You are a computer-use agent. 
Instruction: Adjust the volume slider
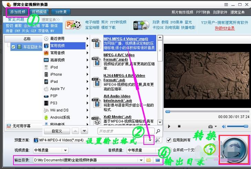coord(238,126)
